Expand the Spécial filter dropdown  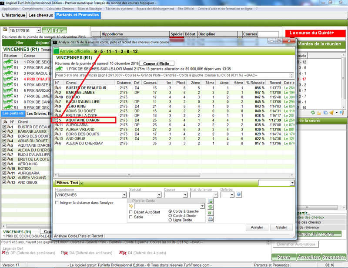click(160, 195)
